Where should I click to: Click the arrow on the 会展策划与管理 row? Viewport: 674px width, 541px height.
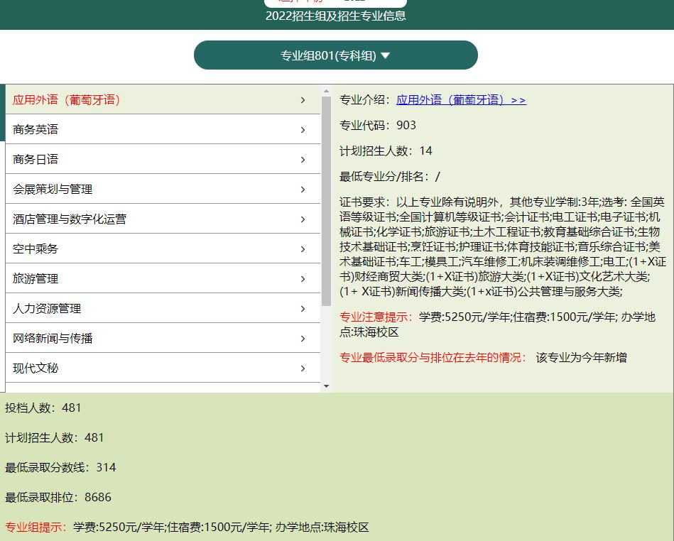tap(303, 189)
